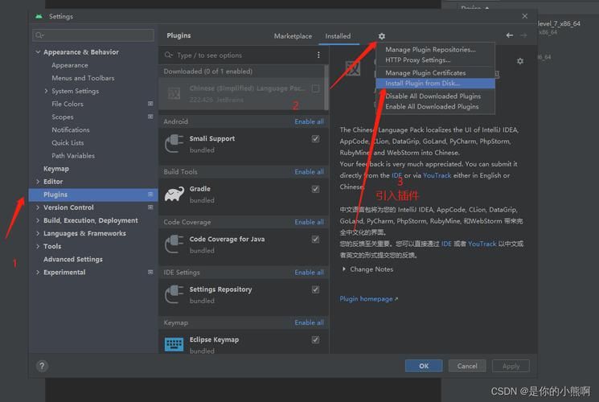The image size is (599, 402).
Task: Choose Disable All Downloaded Plugins
Action: tap(436, 96)
